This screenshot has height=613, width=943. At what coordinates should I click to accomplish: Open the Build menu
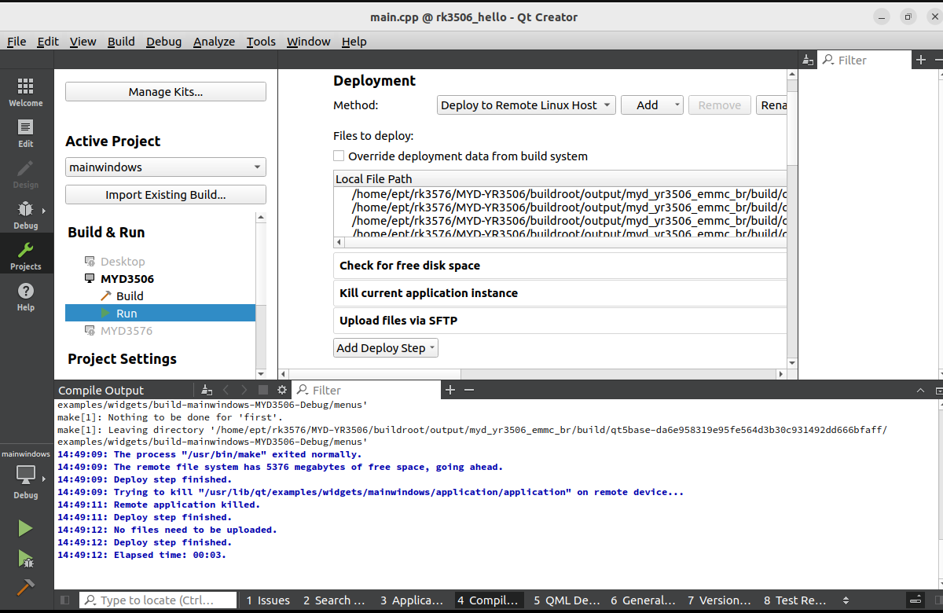tap(121, 42)
